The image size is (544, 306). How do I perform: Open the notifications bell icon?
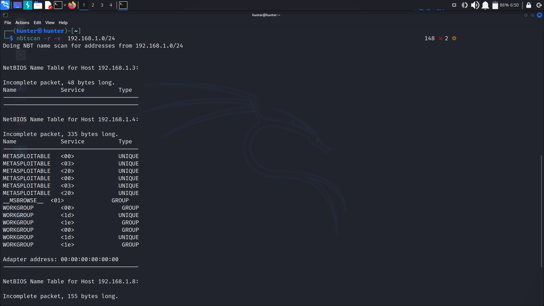pos(485,5)
